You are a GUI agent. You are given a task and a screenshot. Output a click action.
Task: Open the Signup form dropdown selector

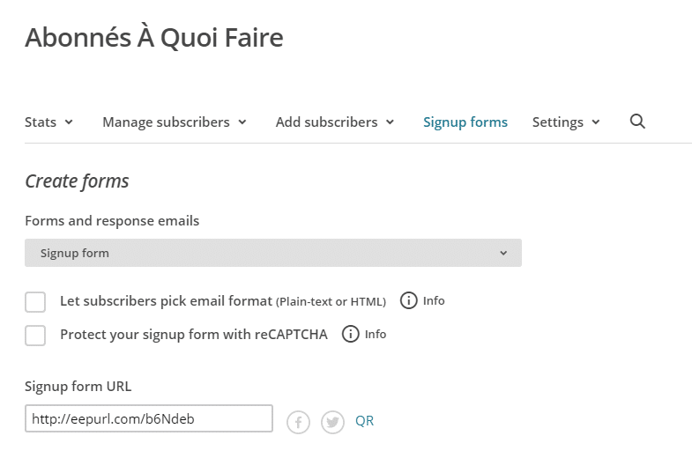pos(273,253)
